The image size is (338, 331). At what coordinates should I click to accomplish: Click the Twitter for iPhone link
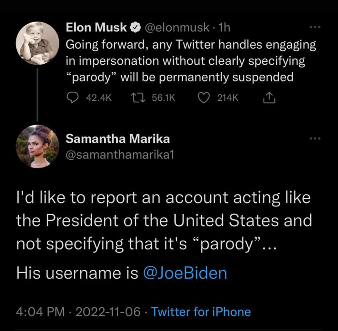[201, 312]
